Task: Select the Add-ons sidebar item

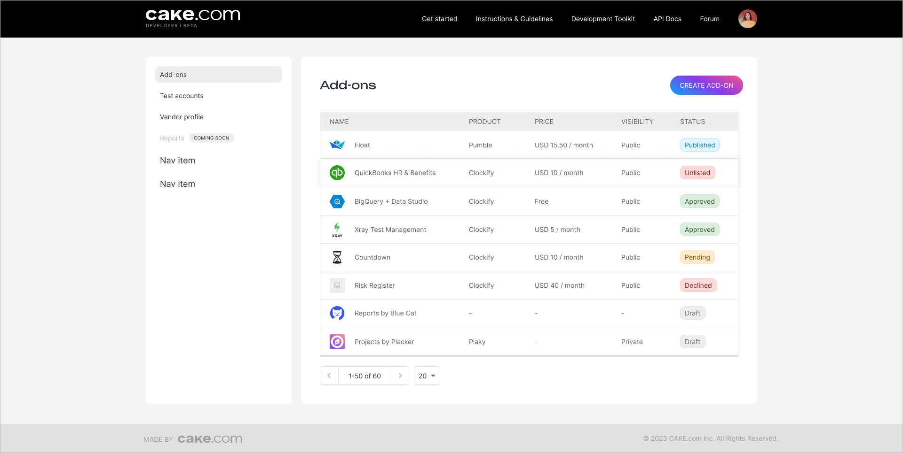Action: 218,75
